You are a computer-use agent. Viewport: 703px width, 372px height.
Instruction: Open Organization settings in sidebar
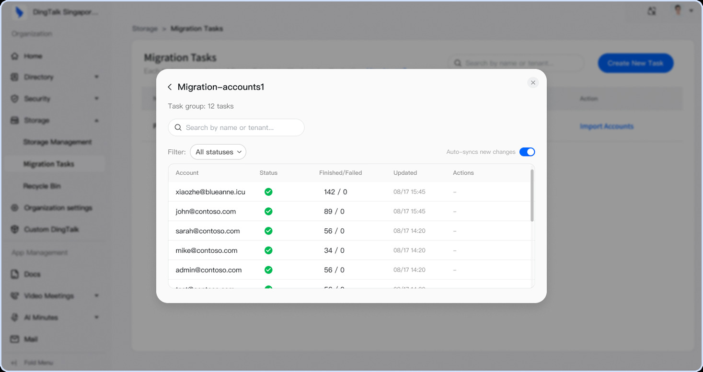pyautogui.click(x=58, y=208)
